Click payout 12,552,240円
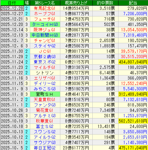The image size is (148, 150). [134, 83]
